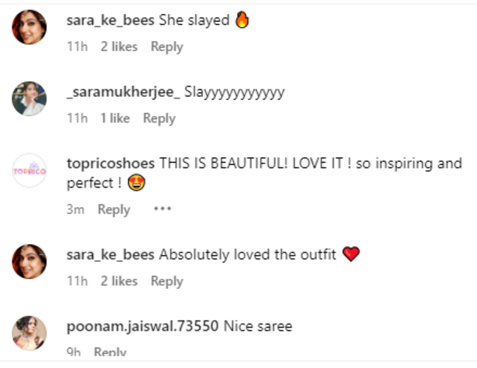View 2 likes on "Absolutely loved the outfit"
The height and width of the screenshot is (368, 477).
[118, 280]
